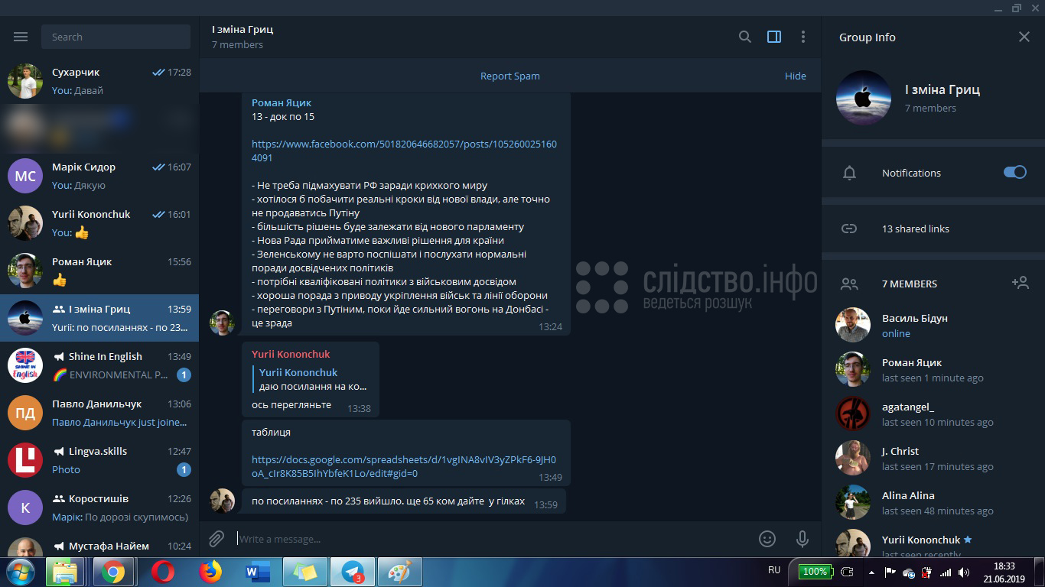
Task: Click Роман Яцик avatar beside 13:24 message
Action: 222,323
